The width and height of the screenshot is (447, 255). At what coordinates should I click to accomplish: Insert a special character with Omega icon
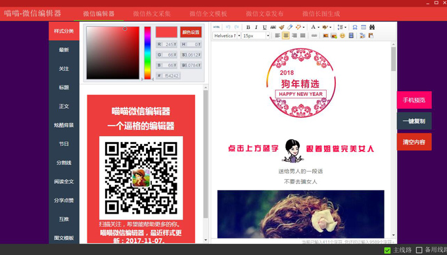[354, 28]
